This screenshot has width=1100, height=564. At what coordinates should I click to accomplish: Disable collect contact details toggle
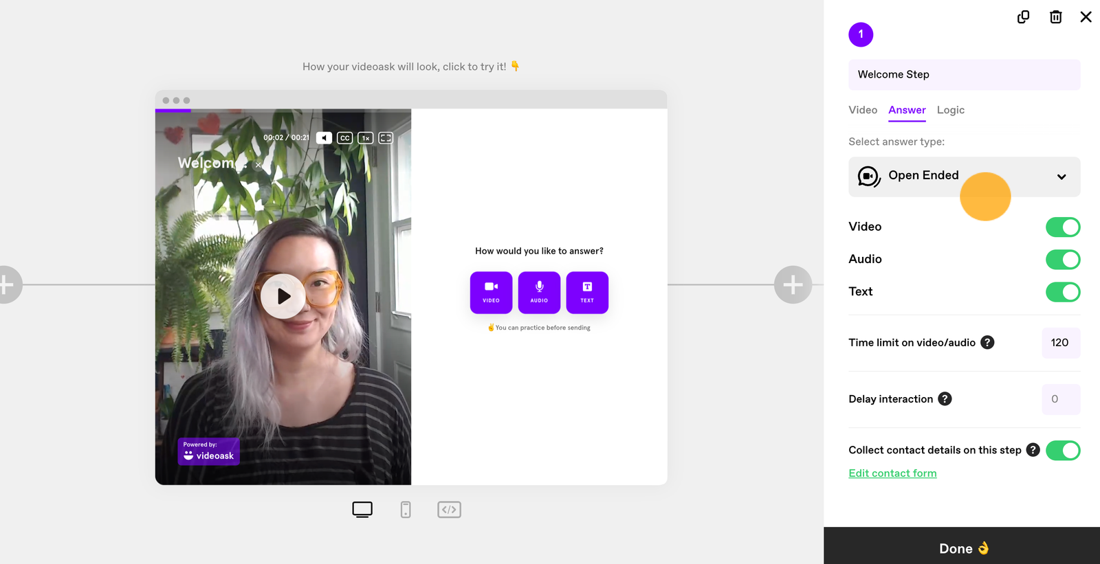coord(1063,451)
